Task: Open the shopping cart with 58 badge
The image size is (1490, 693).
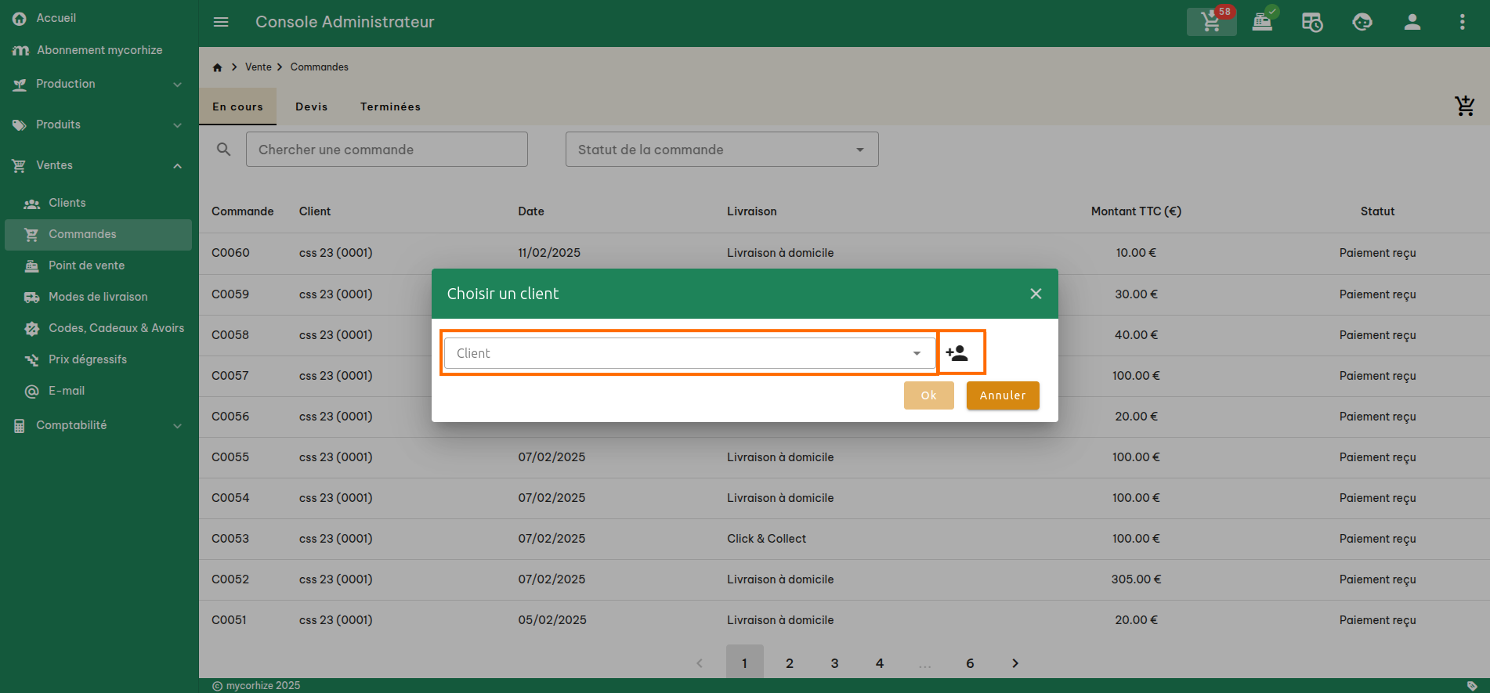Action: click(x=1212, y=22)
